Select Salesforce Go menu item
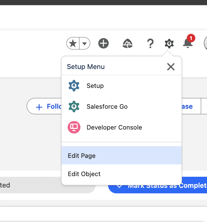This screenshot has width=207, height=222. (x=121, y=107)
